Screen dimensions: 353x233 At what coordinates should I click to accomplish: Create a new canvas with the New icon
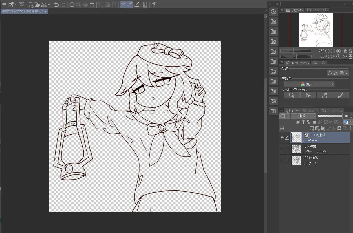[31, 5]
